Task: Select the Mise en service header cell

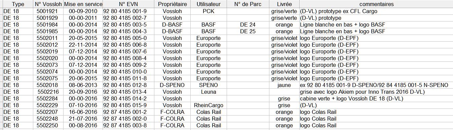Action: click(83, 4)
